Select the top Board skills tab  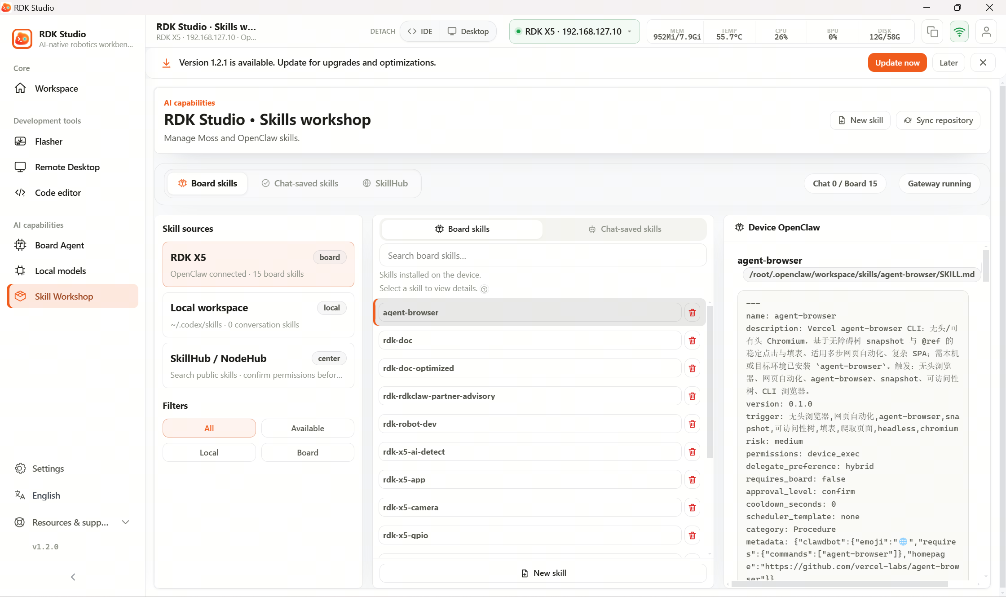[x=207, y=183]
